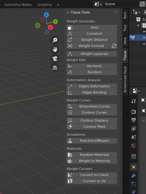Select the highlighted armature item in outliner
This screenshot has width=146, height=194.
pos(133,37)
